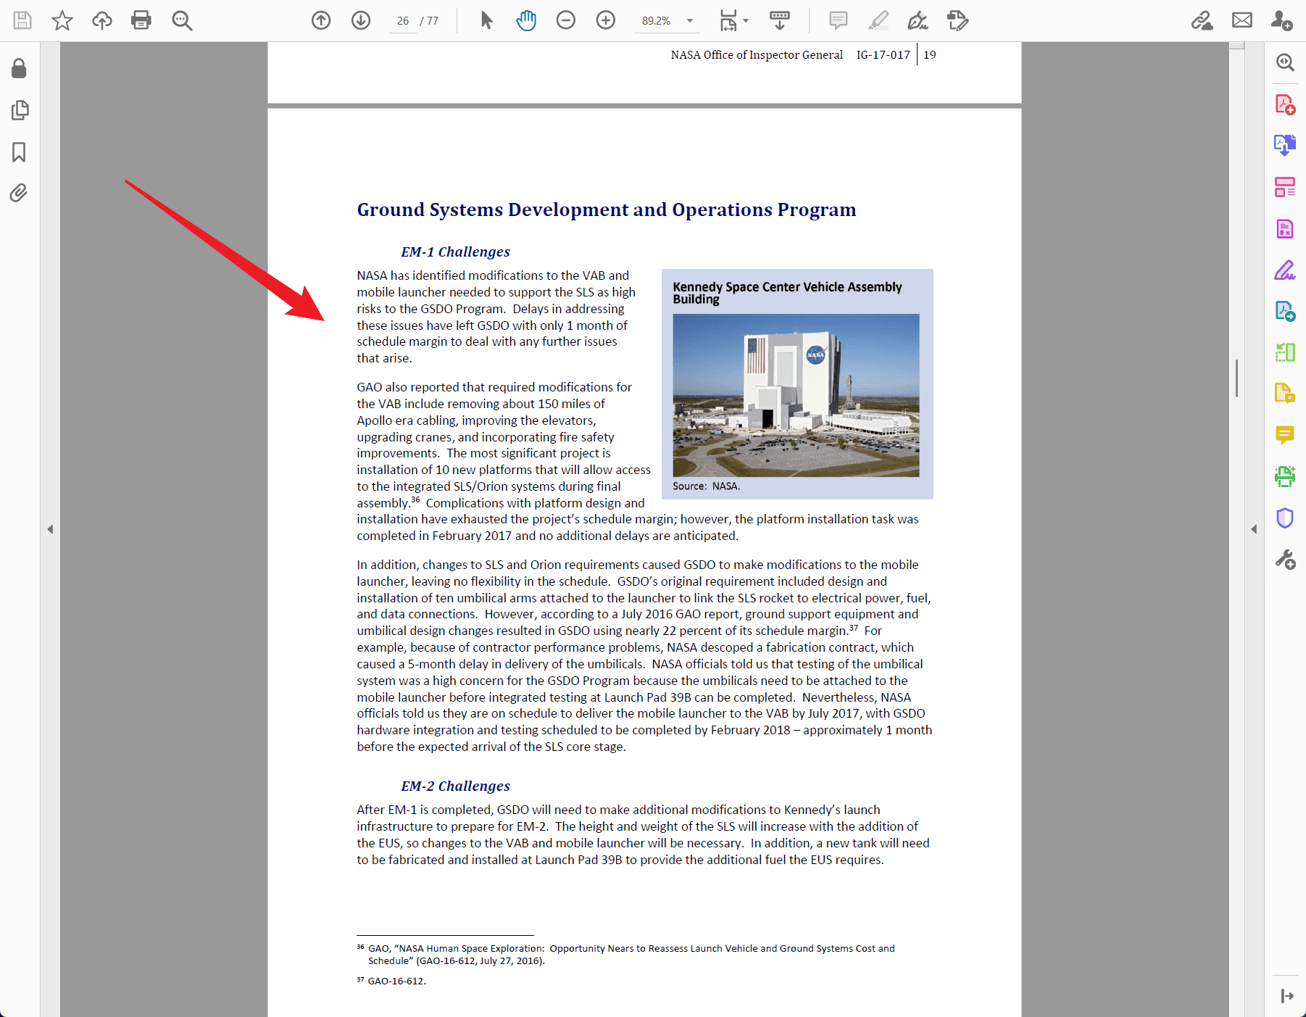Print the document from the top toolbar
Viewport: 1306px width, 1017px height.
click(x=141, y=20)
